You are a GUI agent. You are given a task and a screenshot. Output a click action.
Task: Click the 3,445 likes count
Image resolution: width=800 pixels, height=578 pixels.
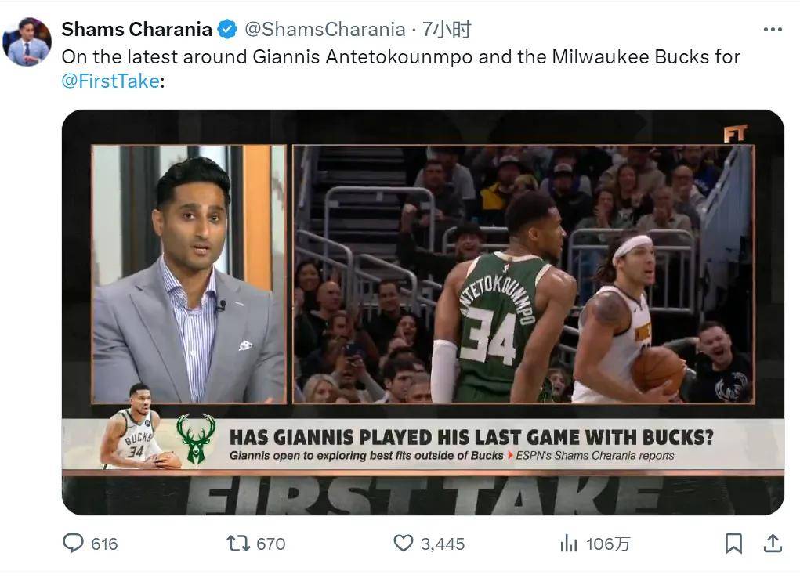point(443,544)
